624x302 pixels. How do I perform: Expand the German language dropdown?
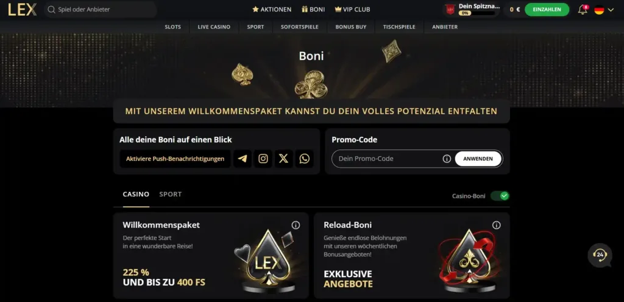604,10
